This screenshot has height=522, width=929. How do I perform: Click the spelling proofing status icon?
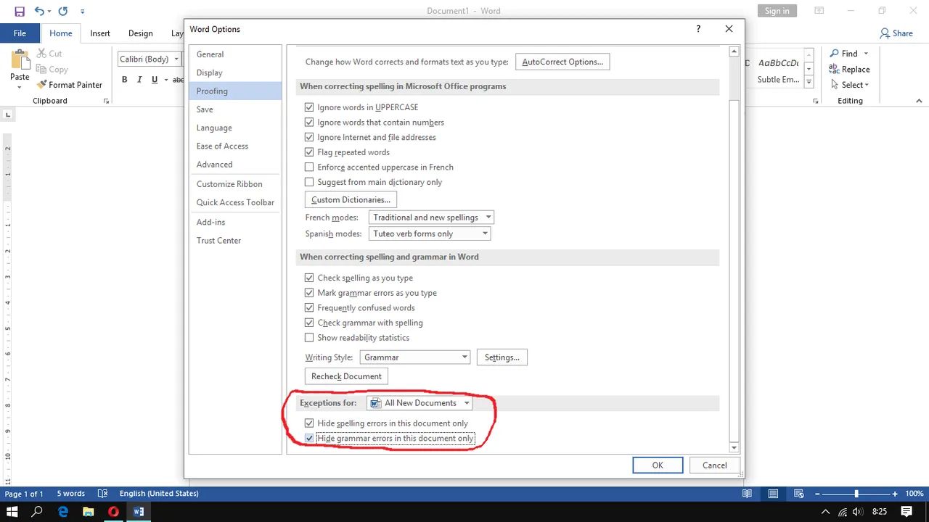point(102,494)
